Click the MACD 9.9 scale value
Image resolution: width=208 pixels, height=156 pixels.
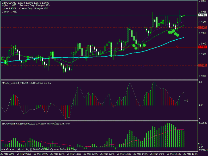coord(200,82)
